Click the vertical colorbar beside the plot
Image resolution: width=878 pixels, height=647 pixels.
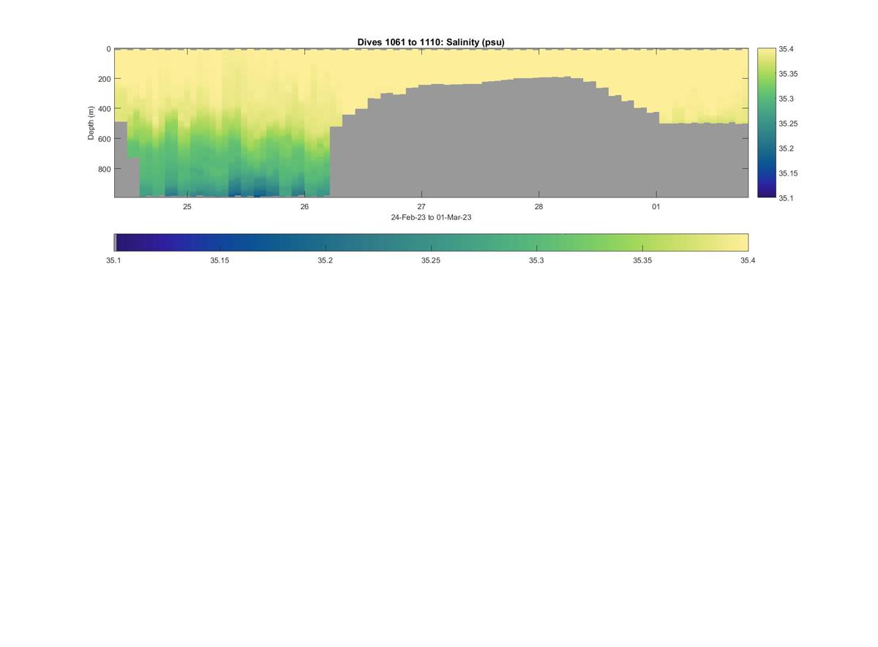(766, 123)
